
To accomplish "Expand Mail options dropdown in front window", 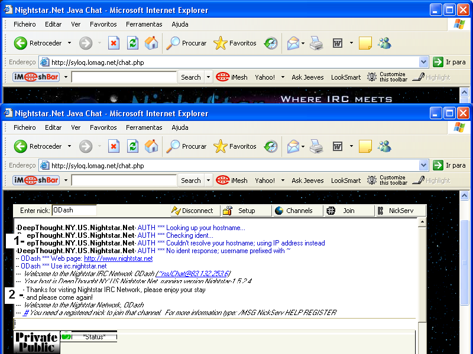I will tap(303, 146).
